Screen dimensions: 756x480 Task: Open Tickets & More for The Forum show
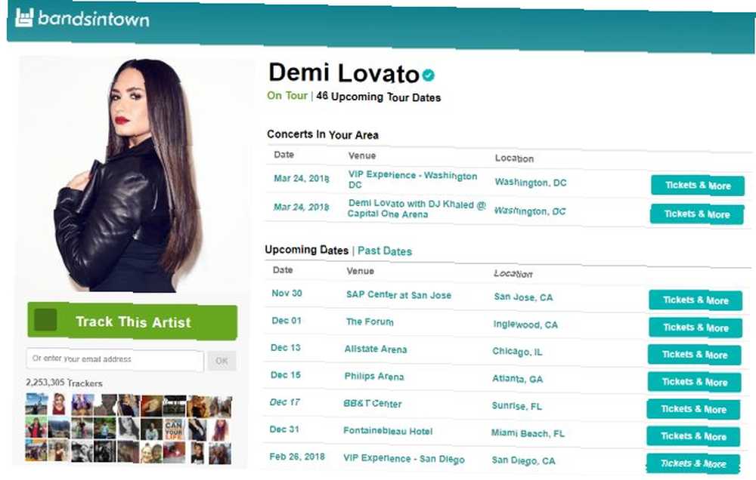(x=696, y=328)
